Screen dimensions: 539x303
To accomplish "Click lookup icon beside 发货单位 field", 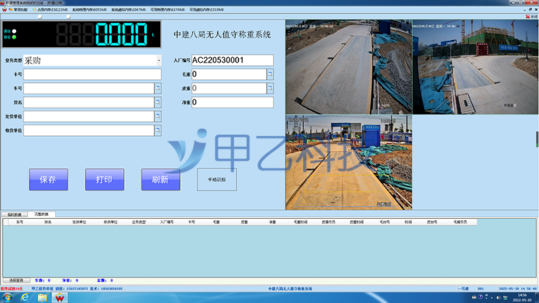I will click(158, 116).
